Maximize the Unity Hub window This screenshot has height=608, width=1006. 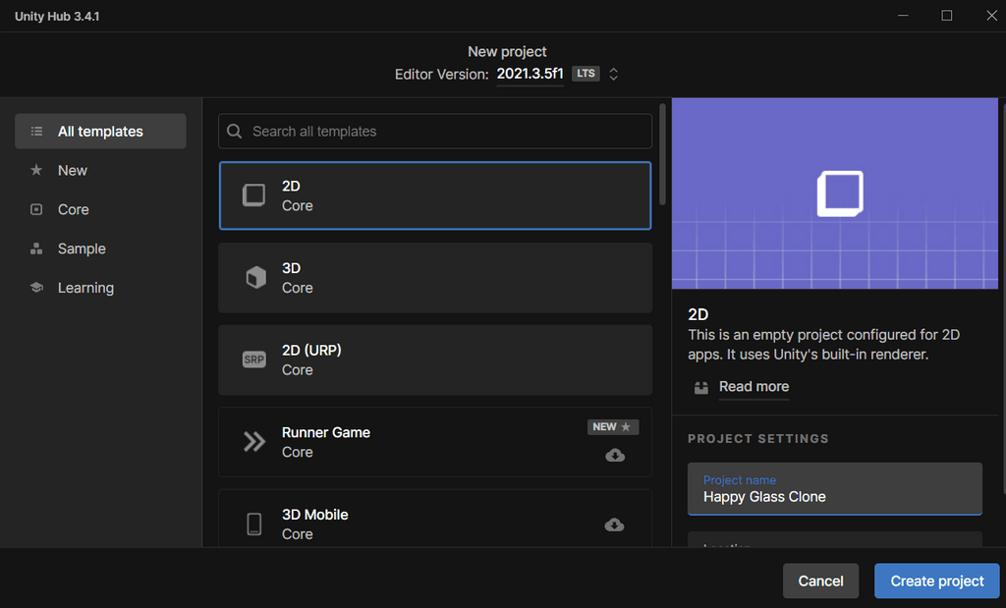point(946,16)
